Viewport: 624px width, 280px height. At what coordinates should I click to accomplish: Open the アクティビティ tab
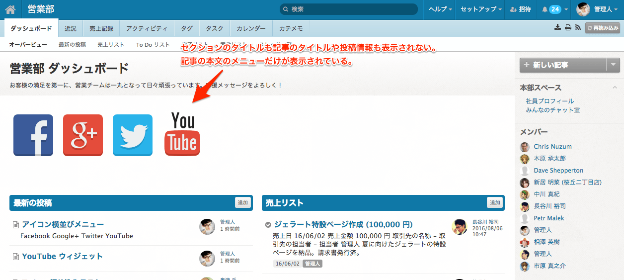coord(147,28)
